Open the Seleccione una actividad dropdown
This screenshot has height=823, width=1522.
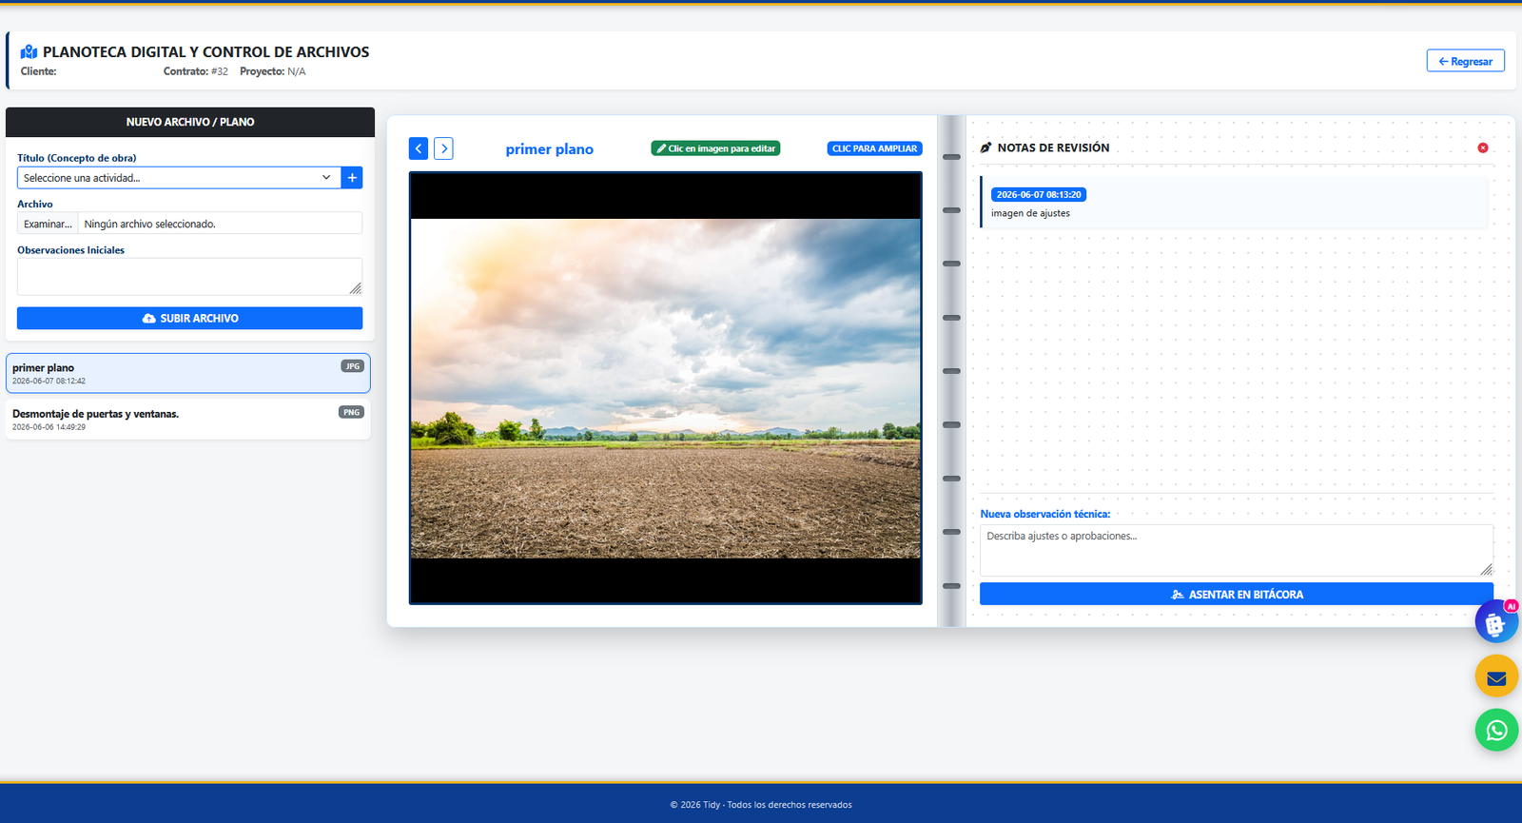click(x=179, y=178)
